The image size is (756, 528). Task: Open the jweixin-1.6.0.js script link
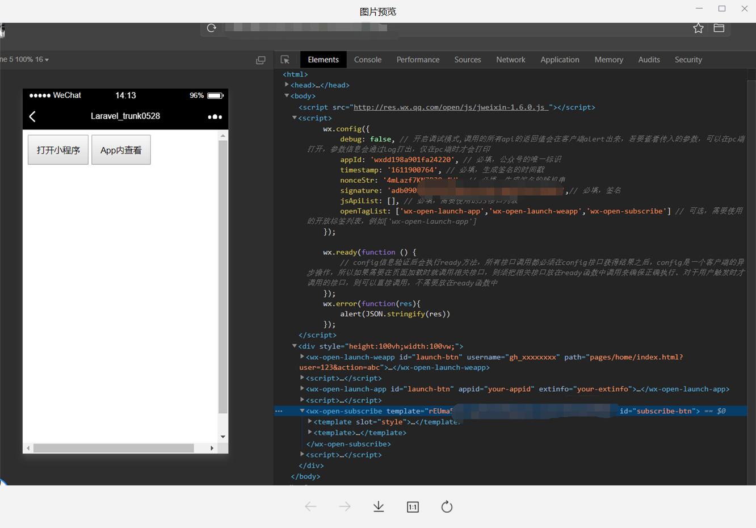point(451,107)
